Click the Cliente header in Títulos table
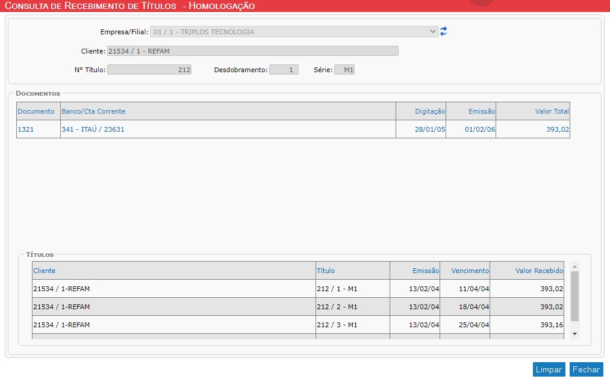 45,271
